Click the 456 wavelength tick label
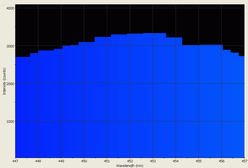Viewport: 248px width, 168px height. (x=222, y=161)
